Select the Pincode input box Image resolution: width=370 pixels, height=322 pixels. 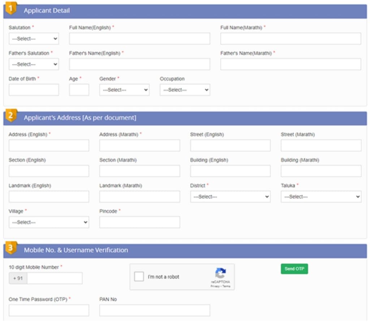tap(139, 222)
